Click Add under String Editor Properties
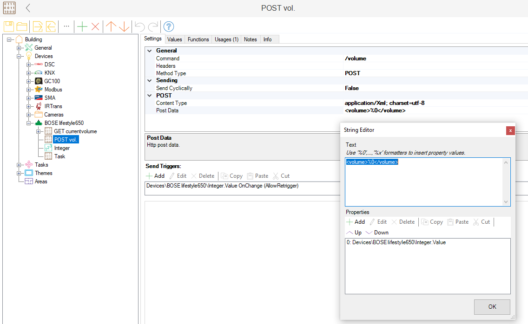 356,222
